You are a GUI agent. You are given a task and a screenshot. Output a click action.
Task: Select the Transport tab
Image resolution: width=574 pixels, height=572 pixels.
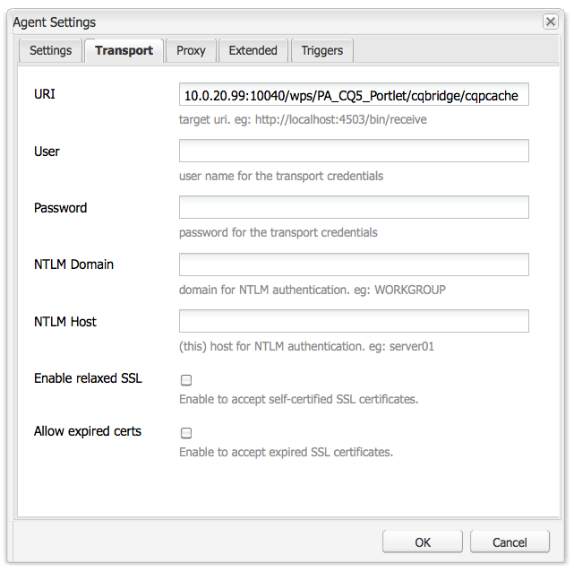[124, 50]
